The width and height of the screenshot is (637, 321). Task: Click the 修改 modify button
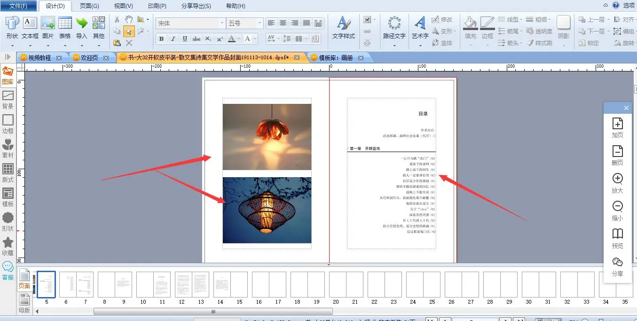(x=442, y=19)
